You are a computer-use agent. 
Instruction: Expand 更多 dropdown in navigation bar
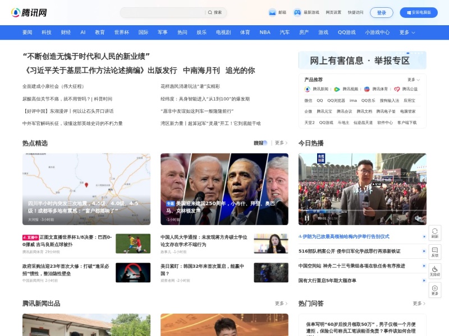coord(407,32)
